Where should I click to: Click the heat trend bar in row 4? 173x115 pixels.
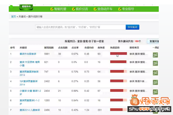pyautogui.click(x=118, y=81)
